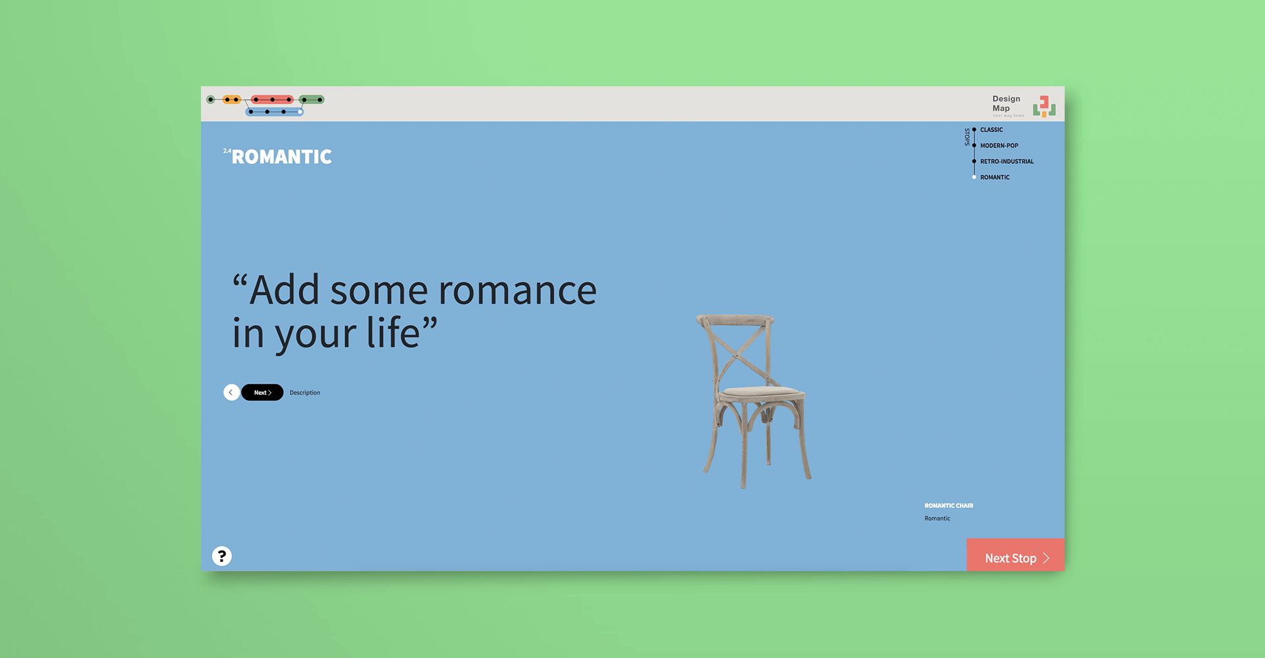Image resolution: width=1265 pixels, height=658 pixels.
Task: Click the Description link
Action: (x=304, y=393)
